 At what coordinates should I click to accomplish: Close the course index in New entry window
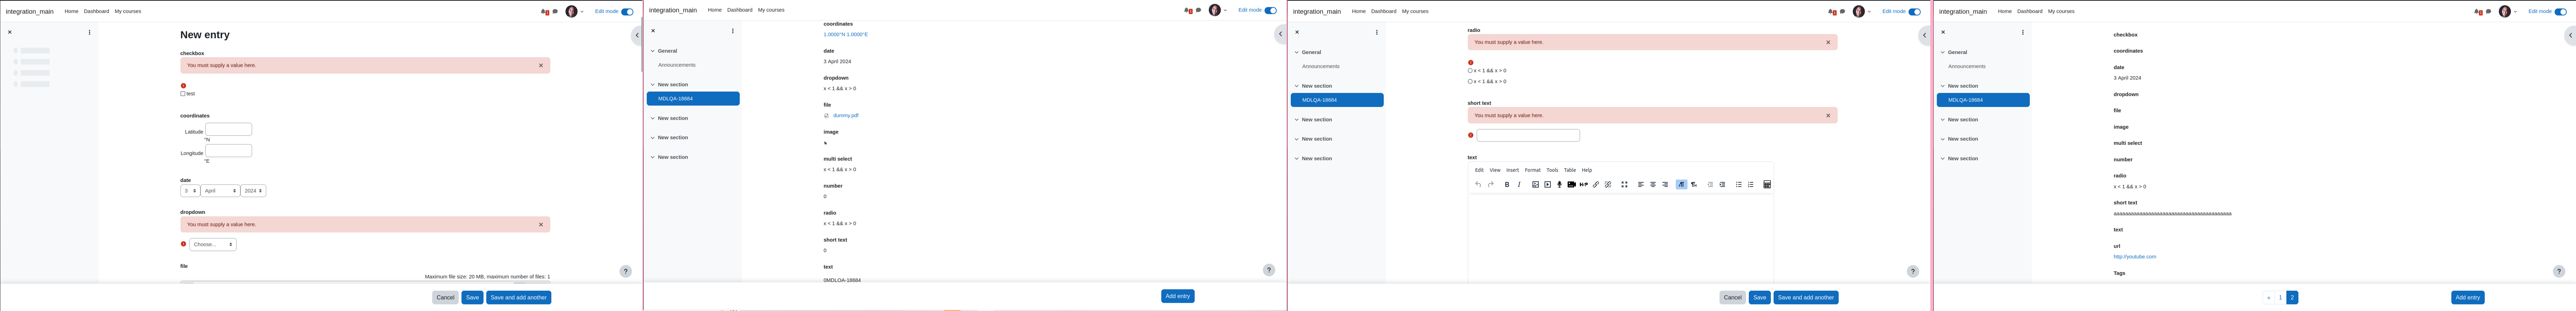[10, 32]
